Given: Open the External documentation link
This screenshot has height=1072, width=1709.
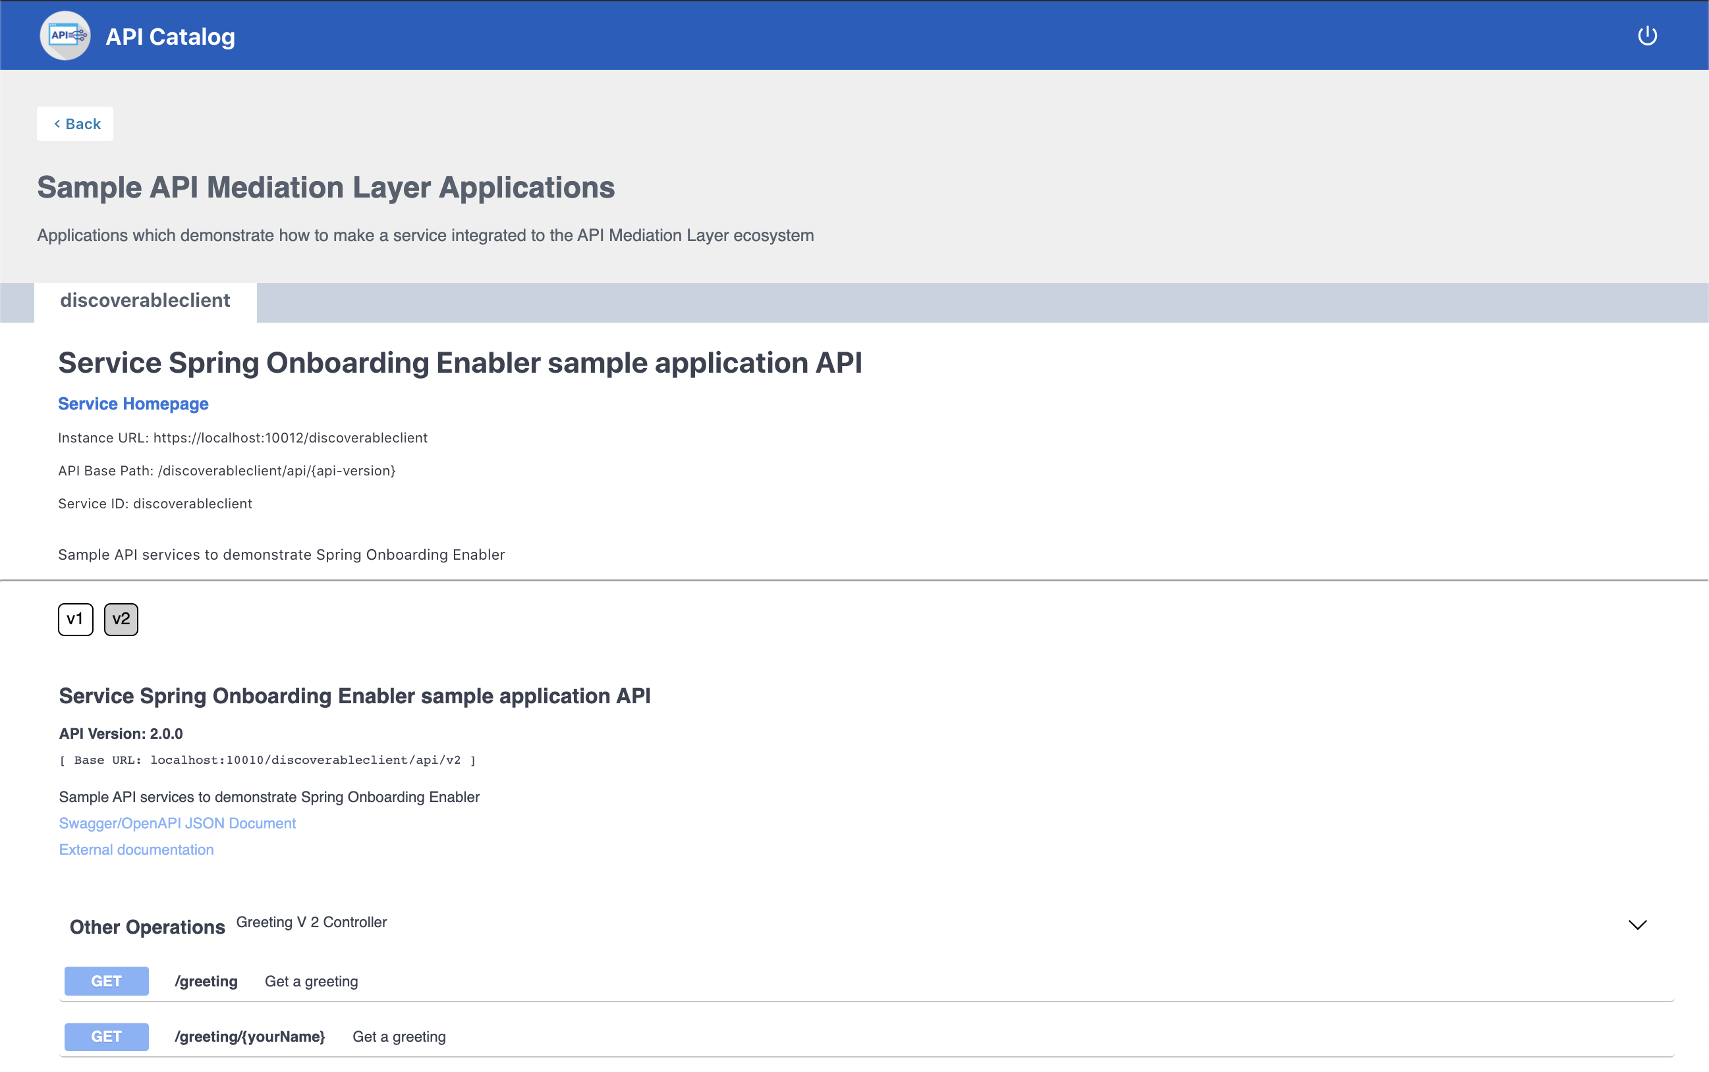Looking at the screenshot, I should 136,849.
